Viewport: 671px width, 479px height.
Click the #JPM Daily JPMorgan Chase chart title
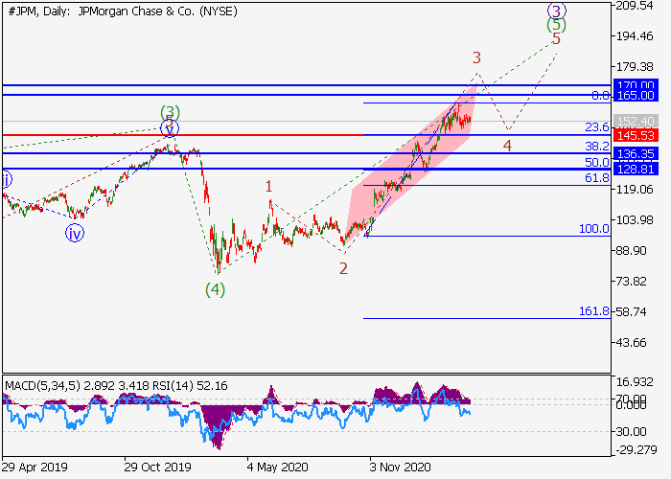[x=123, y=11]
